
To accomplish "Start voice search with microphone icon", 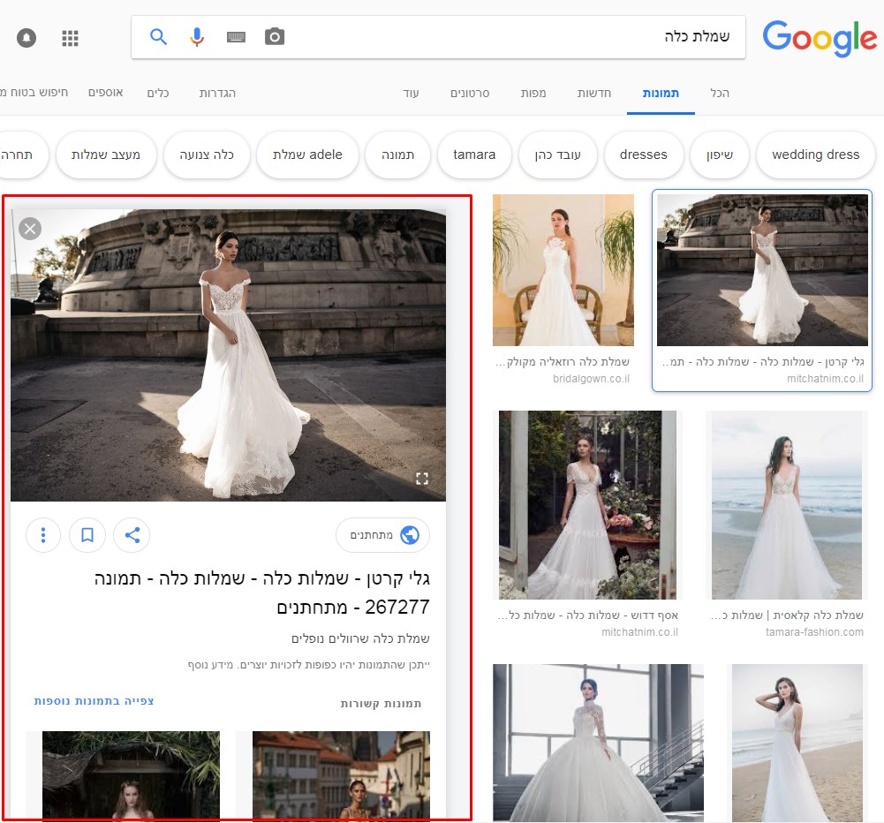I will point(197,37).
